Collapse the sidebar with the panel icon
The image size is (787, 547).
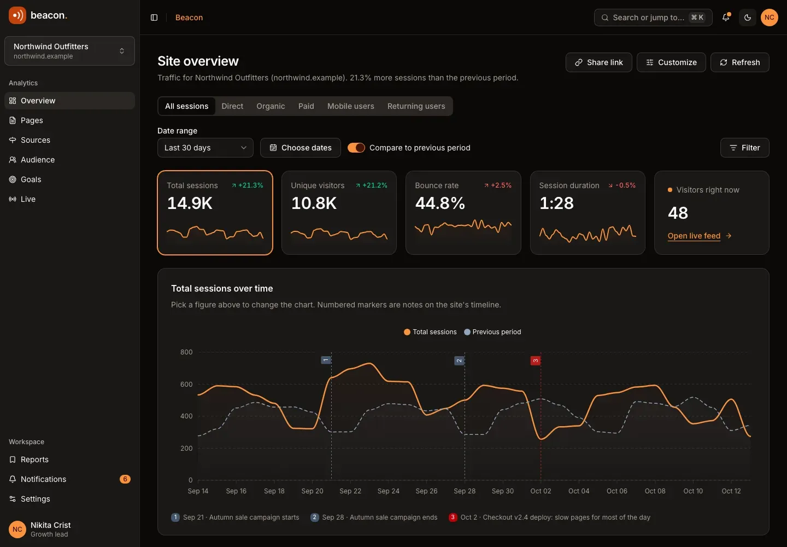click(x=154, y=18)
